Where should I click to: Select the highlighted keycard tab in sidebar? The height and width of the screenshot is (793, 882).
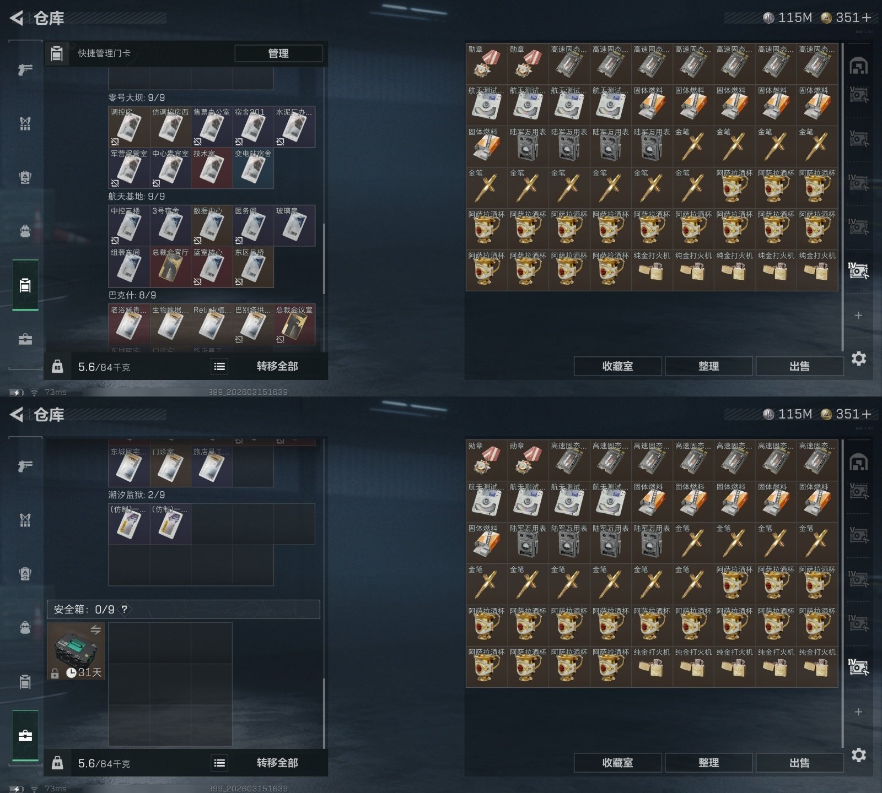[x=25, y=285]
